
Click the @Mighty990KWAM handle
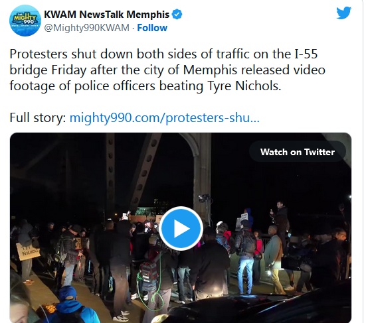pyautogui.click(x=86, y=28)
